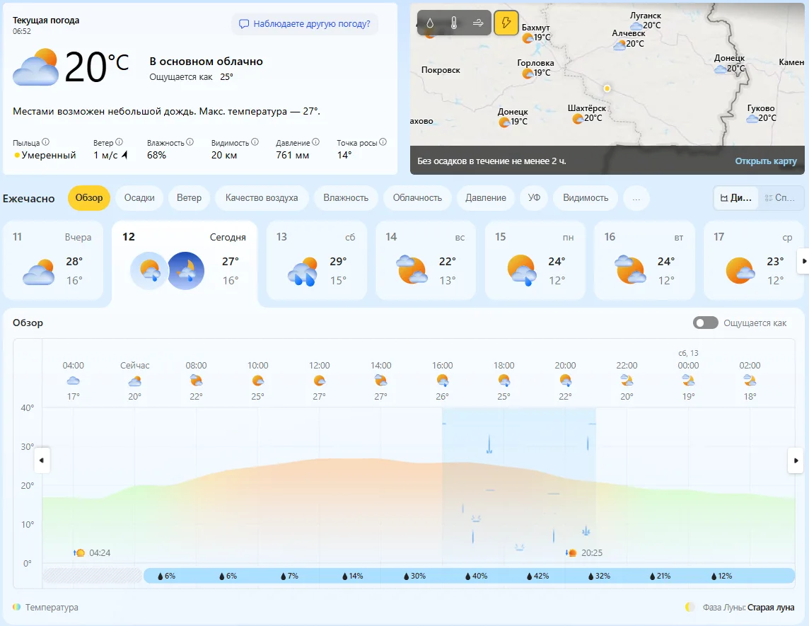Open info icon next to Влажность
The image size is (809, 626).
[190, 142]
